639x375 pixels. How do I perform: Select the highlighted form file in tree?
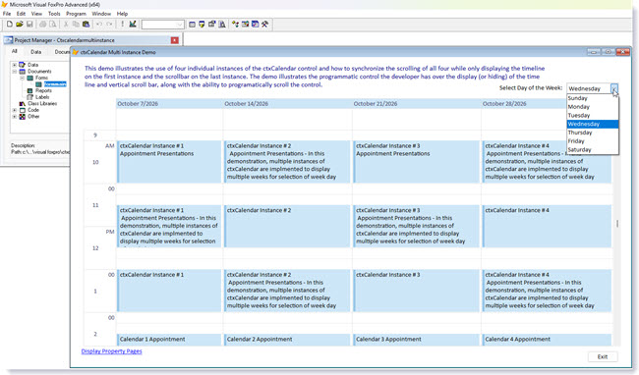point(55,84)
